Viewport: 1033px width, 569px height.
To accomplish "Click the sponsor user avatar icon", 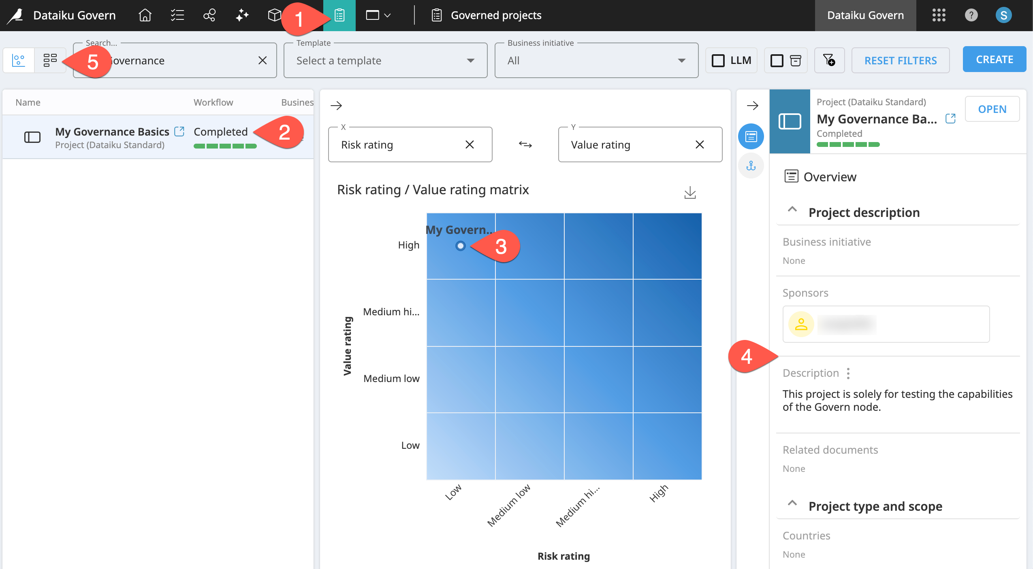I will (801, 324).
